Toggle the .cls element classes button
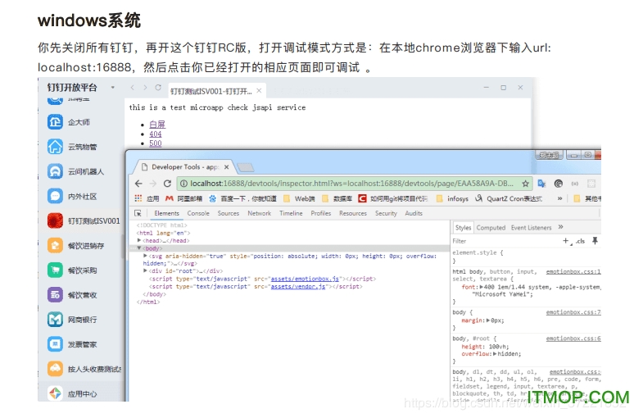The height and width of the screenshot is (418, 634). [x=580, y=241]
